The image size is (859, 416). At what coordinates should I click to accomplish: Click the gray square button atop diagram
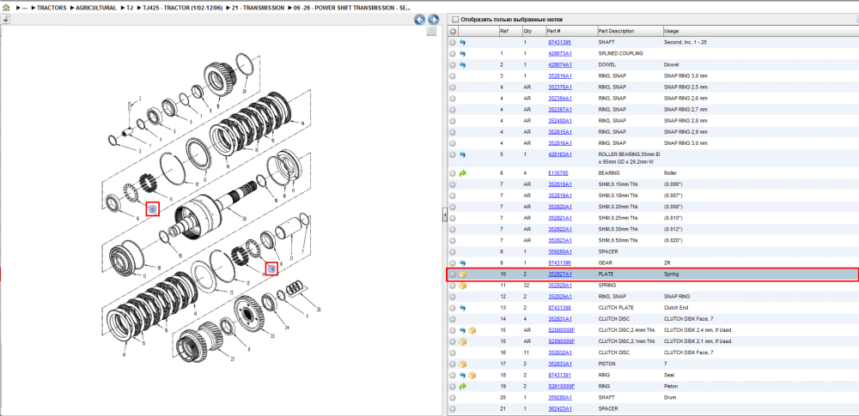tap(431, 31)
